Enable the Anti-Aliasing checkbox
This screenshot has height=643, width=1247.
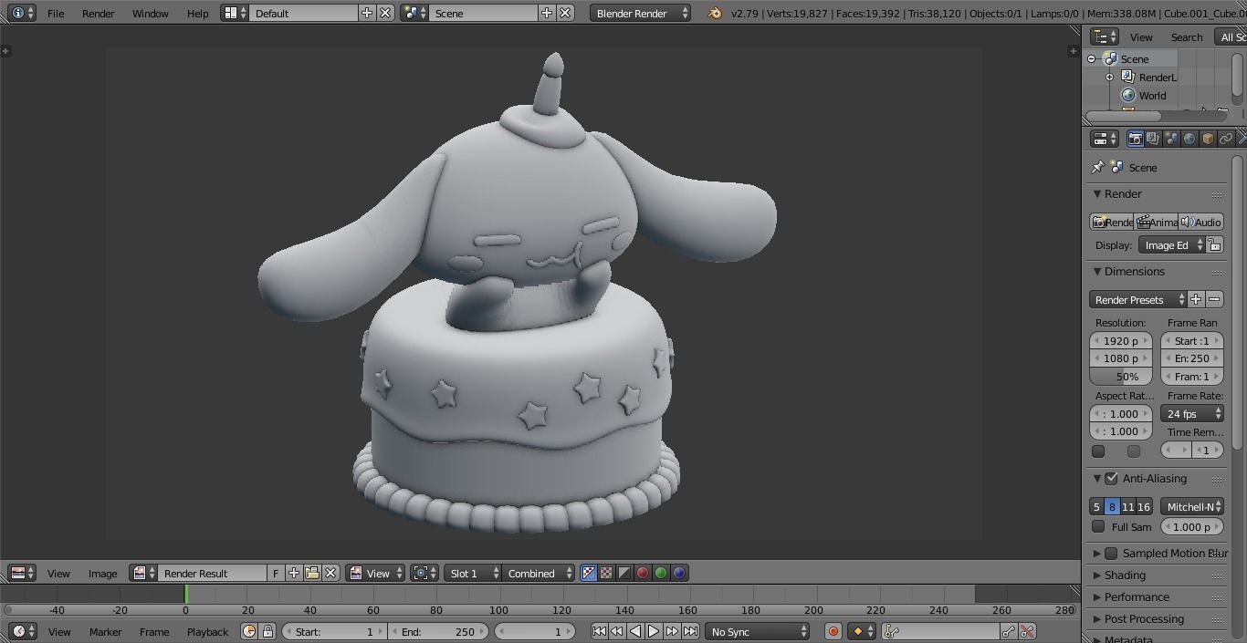(x=1111, y=479)
